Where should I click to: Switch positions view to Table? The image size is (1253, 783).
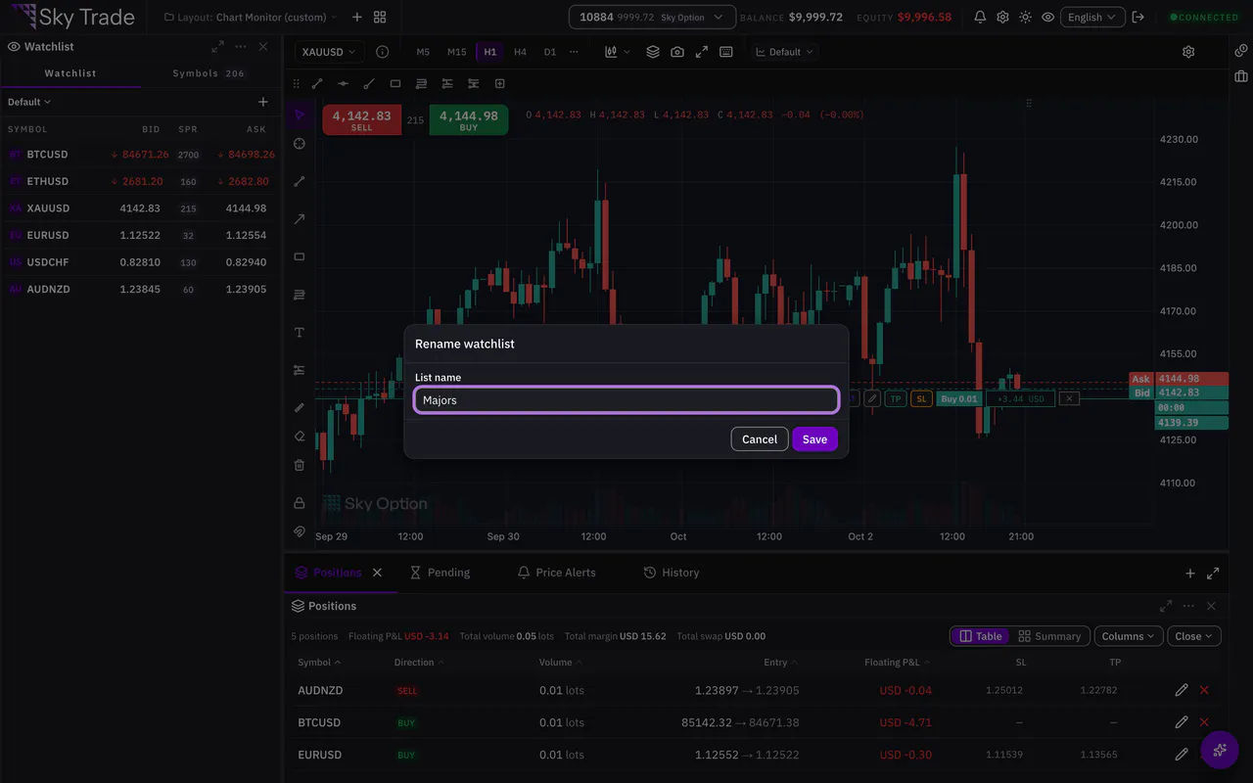pos(981,636)
